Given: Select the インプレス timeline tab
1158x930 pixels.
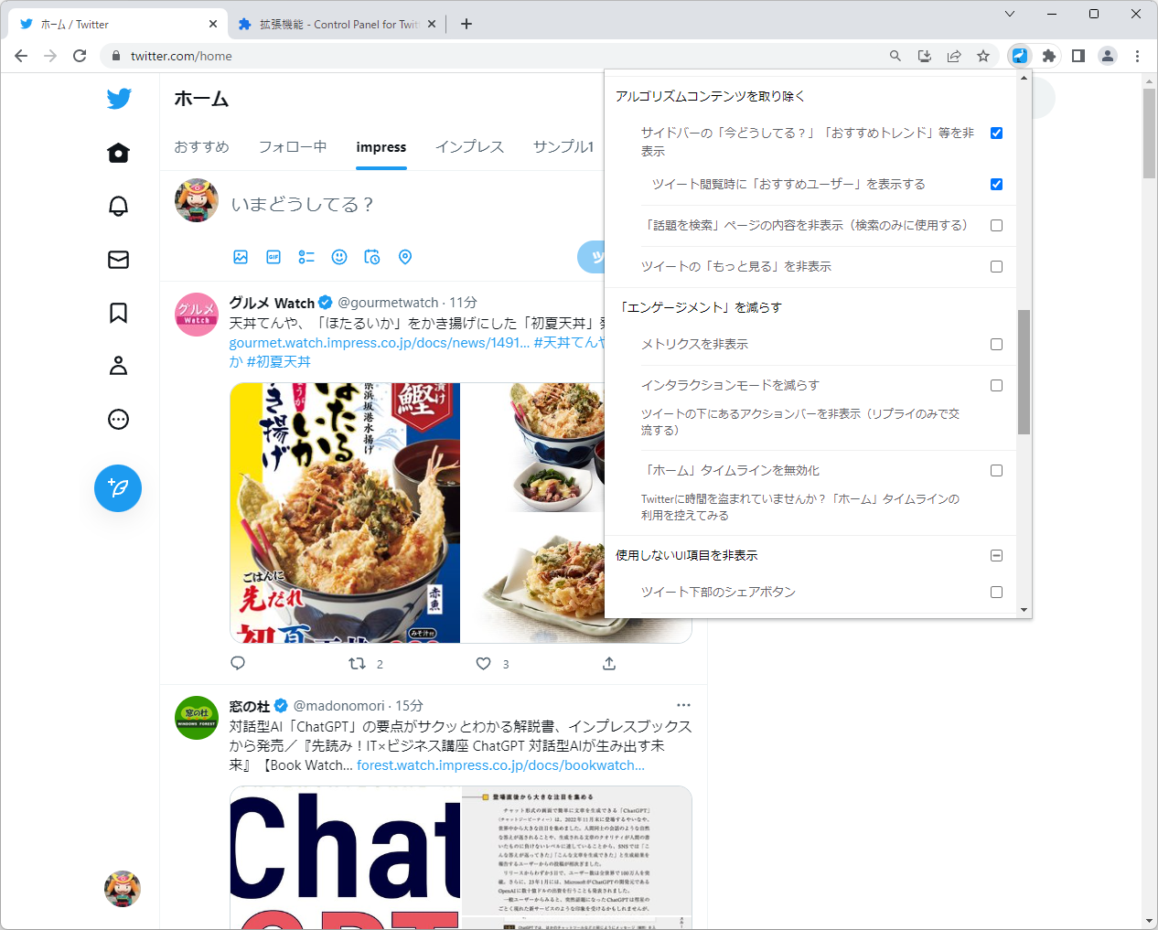Looking at the screenshot, I should pos(469,146).
